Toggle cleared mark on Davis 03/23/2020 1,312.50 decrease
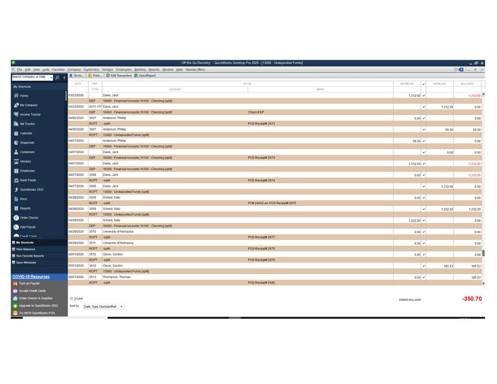Screen dimensions: 497x384 click(x=423, y=96)
